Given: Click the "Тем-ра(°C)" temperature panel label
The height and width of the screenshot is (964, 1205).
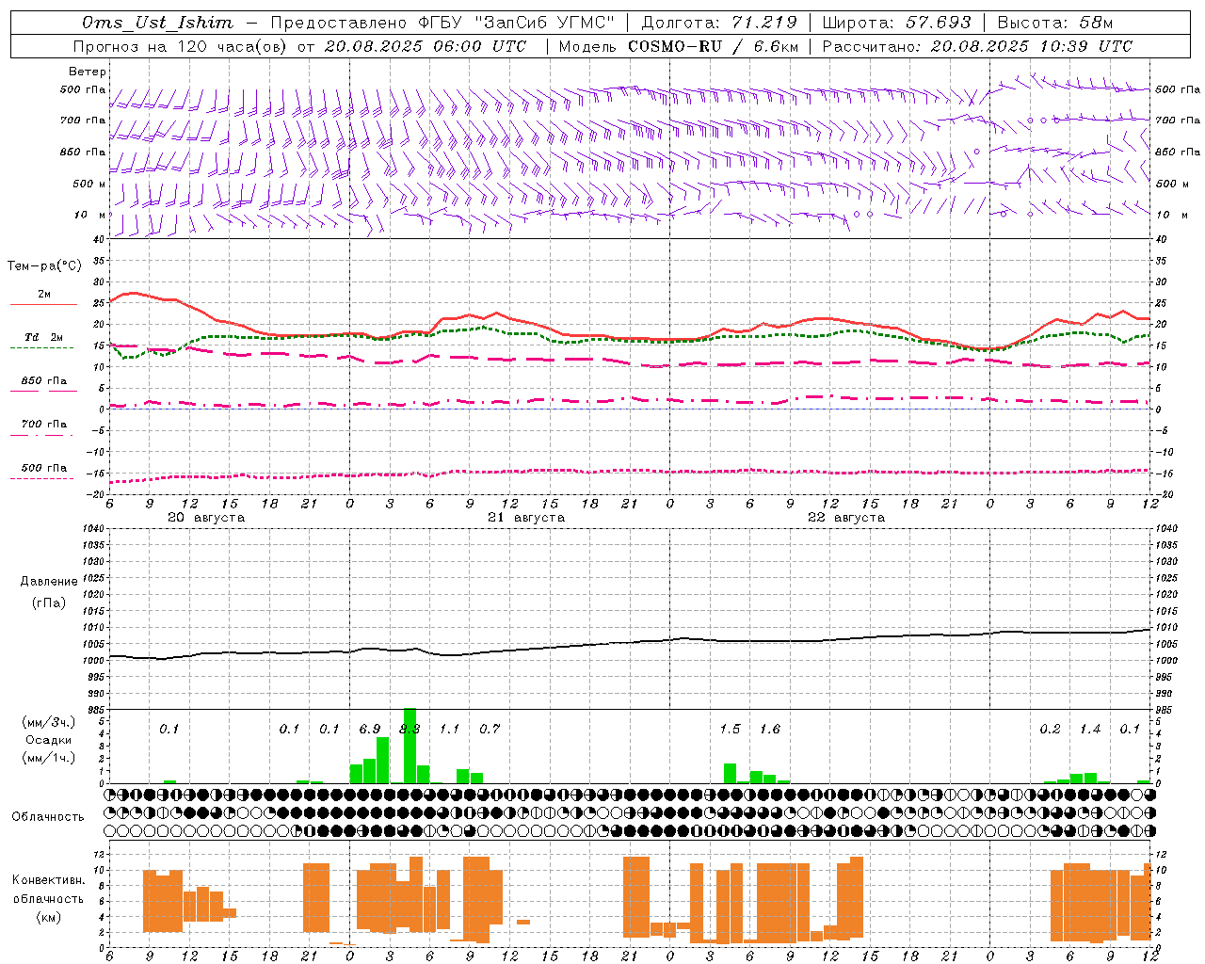Looking at the screenshot, I should pyautogui.click(x=44, y=266).
